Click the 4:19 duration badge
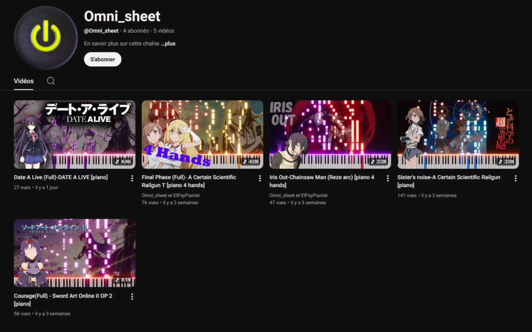Viewport: 532px width, 332px height. click(123, 280)
